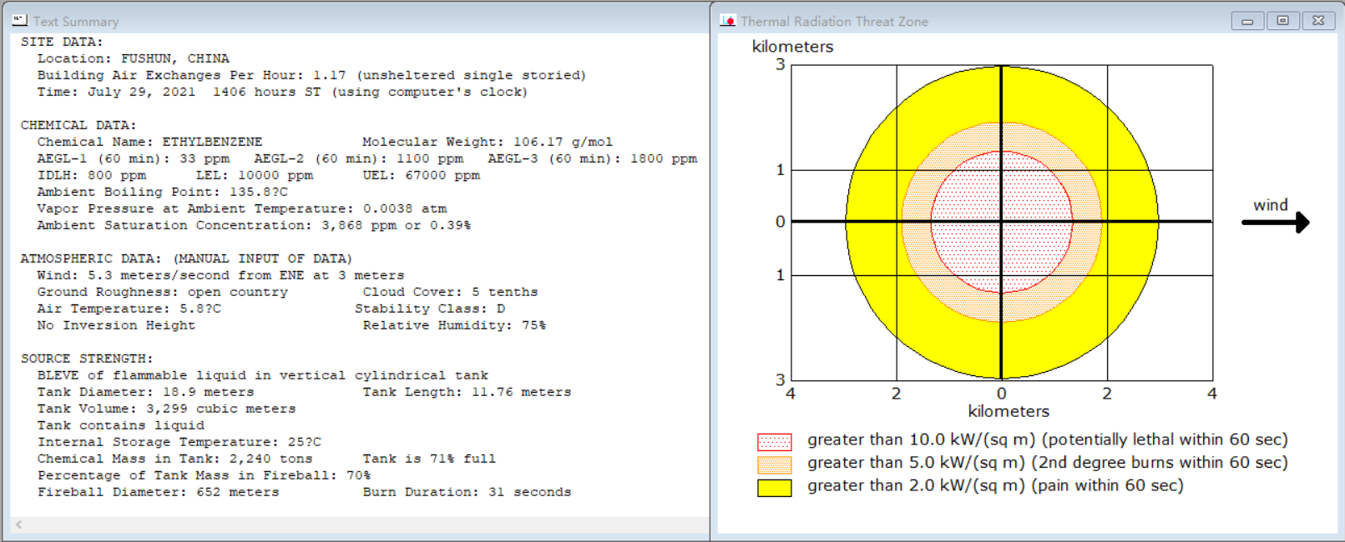Click the 'kilometers' label below the plot
This screenshot has height=542, width=1345.
pos(1009,411)
